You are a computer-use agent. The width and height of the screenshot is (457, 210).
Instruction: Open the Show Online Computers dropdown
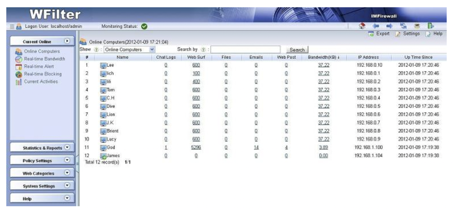(x=129, y=50)
